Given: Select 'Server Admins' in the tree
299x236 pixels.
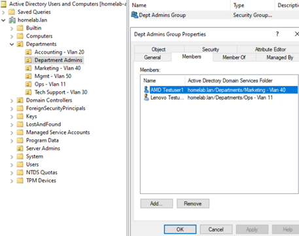Looking at the screenshot, I should click(43, 148).
